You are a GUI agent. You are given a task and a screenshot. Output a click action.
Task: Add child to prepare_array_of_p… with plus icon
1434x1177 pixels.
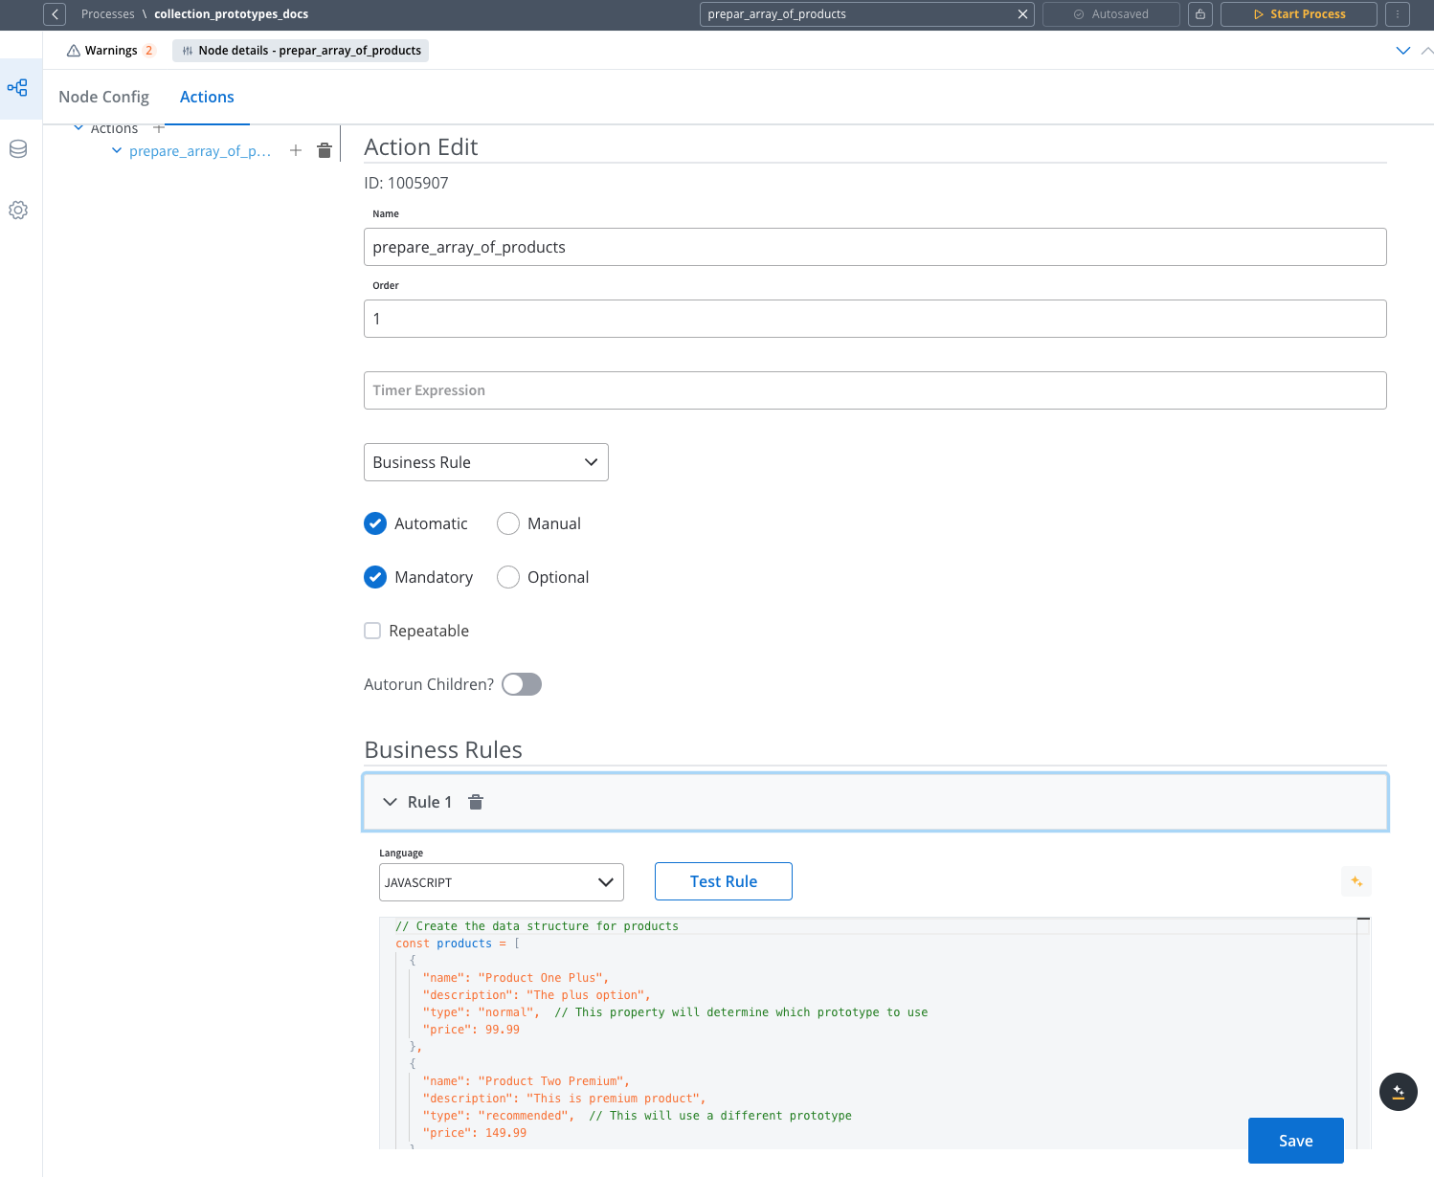click(296, 150)
